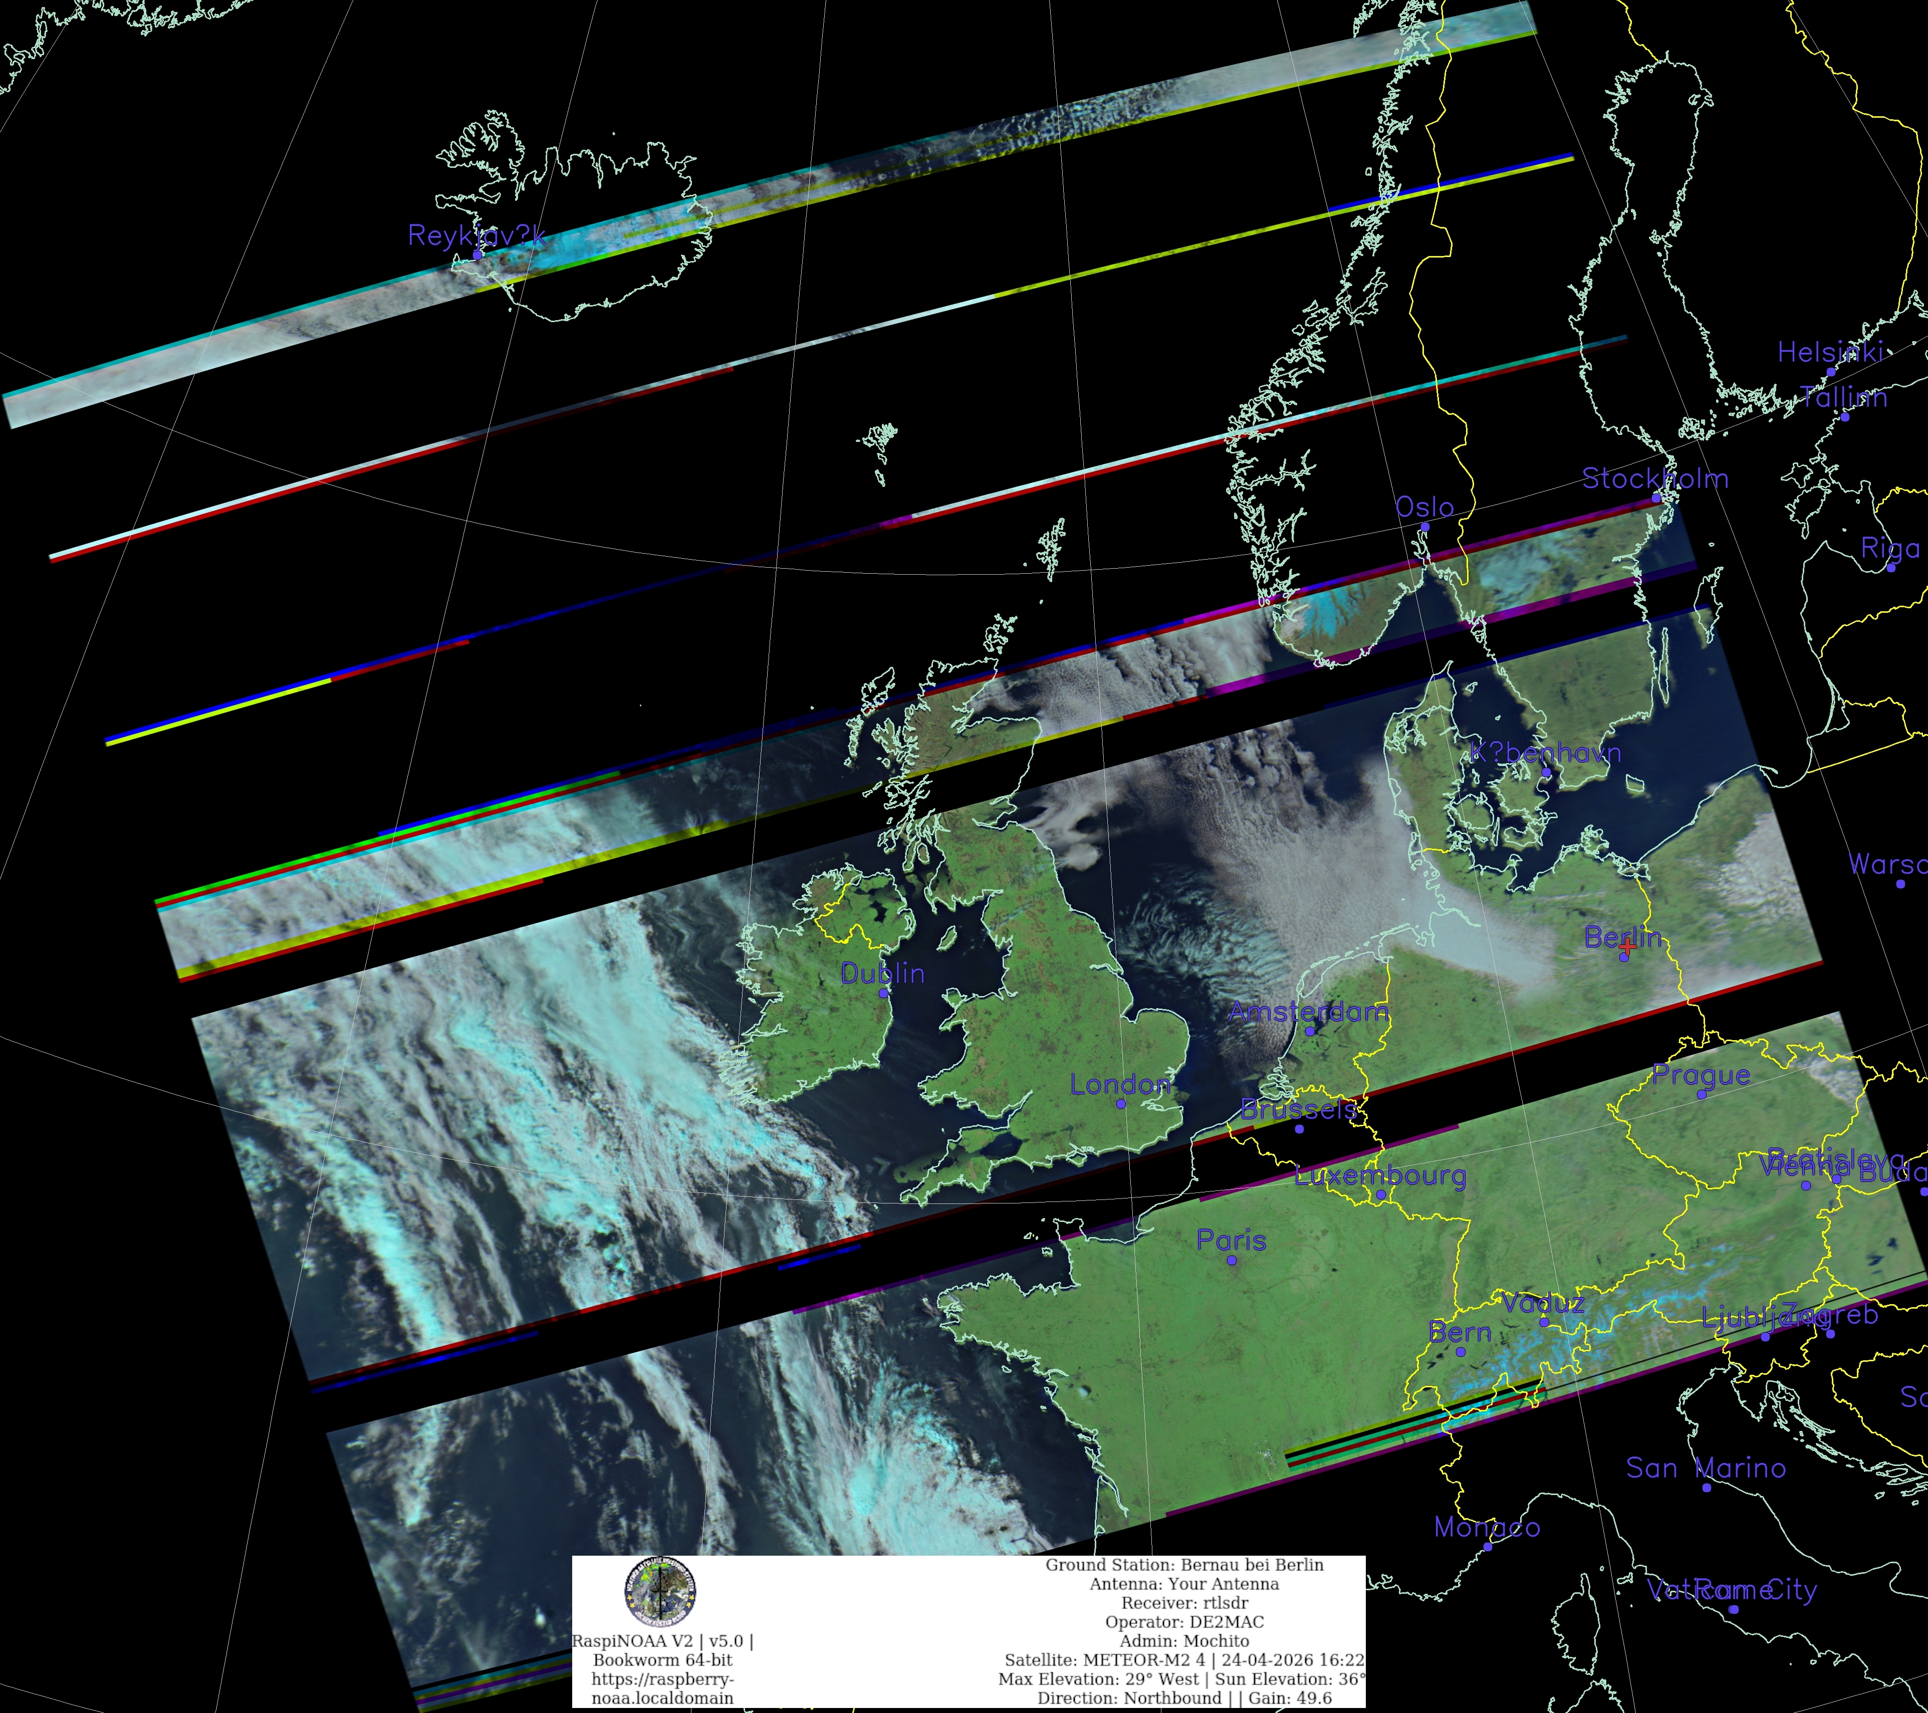Click the Bern city marker dot
This screenshot has height=1713, width=1928.
(1460, 1352)
